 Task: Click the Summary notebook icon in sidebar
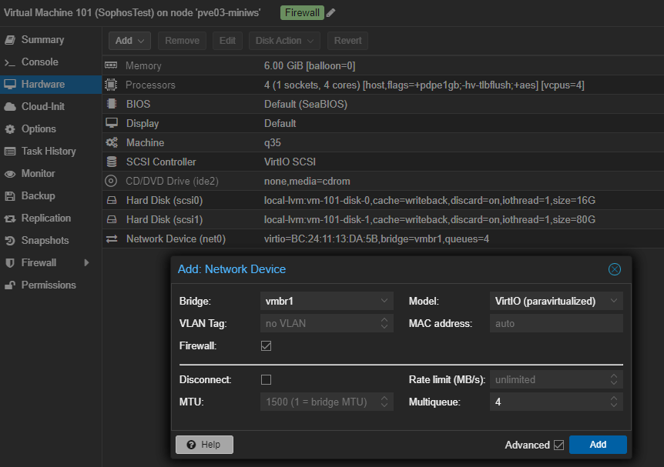point(10,40)
